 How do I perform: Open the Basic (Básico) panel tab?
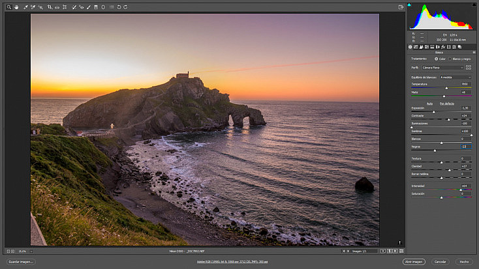point(410,47)
